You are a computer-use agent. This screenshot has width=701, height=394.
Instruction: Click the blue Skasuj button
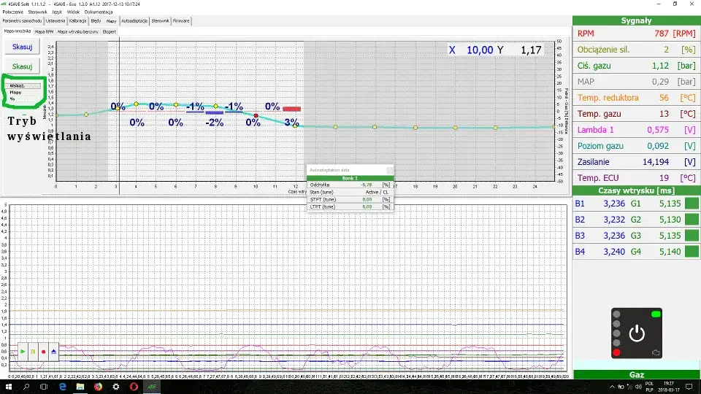pos(22,47)
